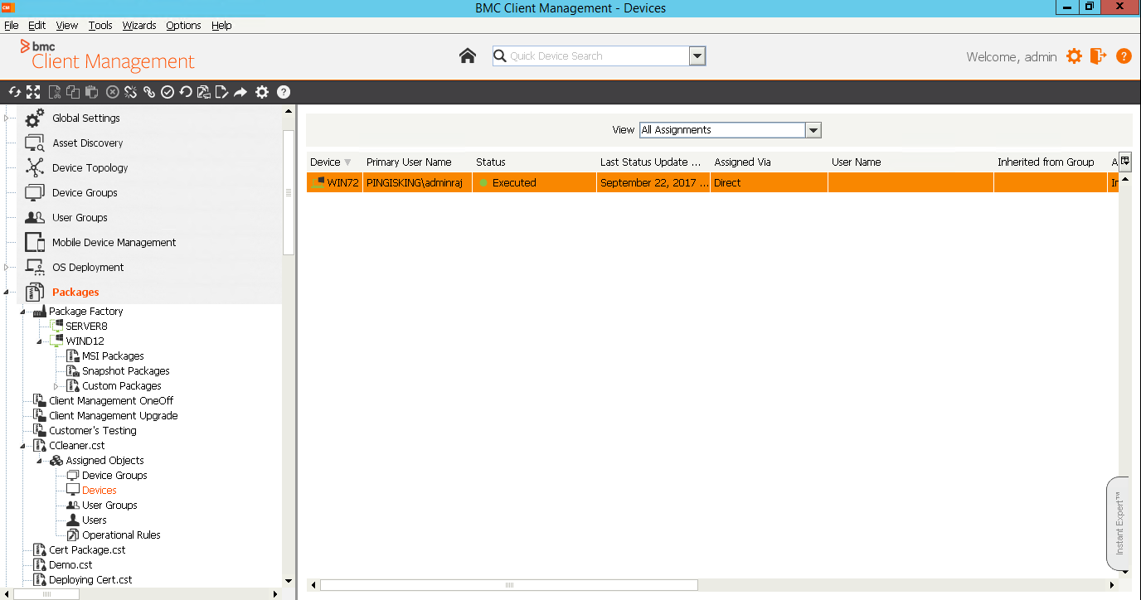Viewport: 1141px width, 600px height.
Task: Select Mobile Device Management
Action: (114, 243)
